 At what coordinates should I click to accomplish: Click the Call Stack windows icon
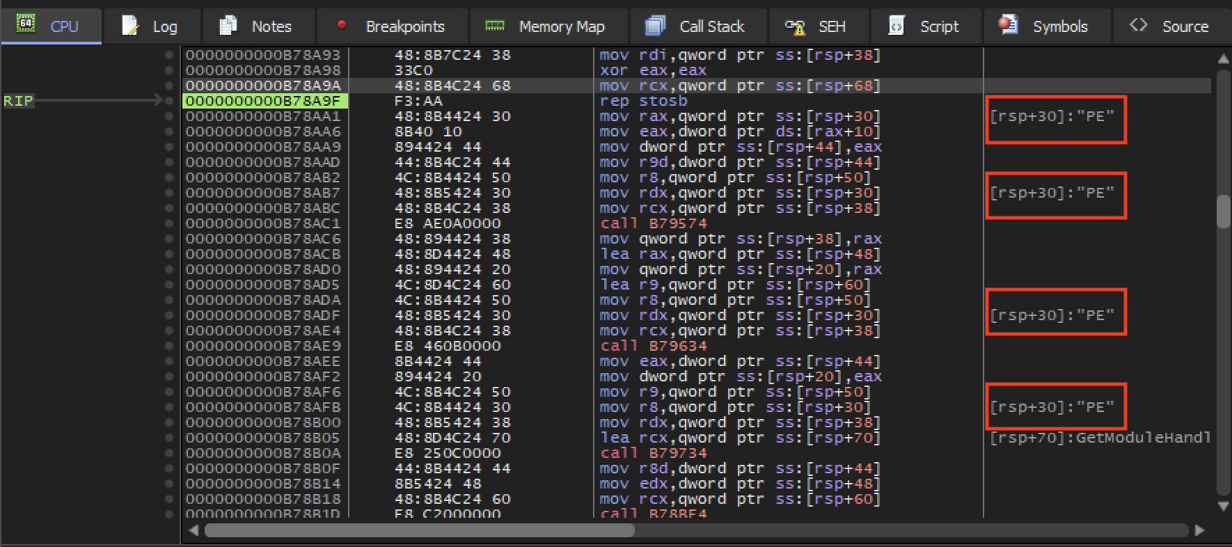pos(655,26)
